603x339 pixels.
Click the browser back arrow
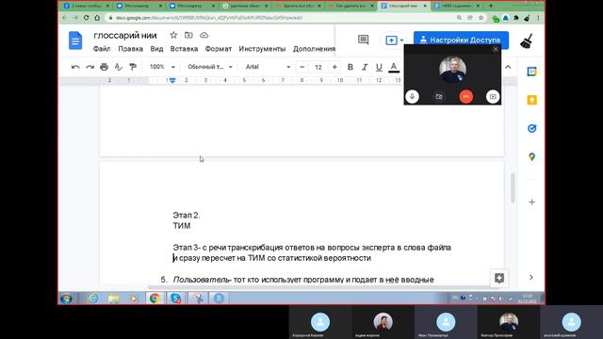click(x=65, y=18)
